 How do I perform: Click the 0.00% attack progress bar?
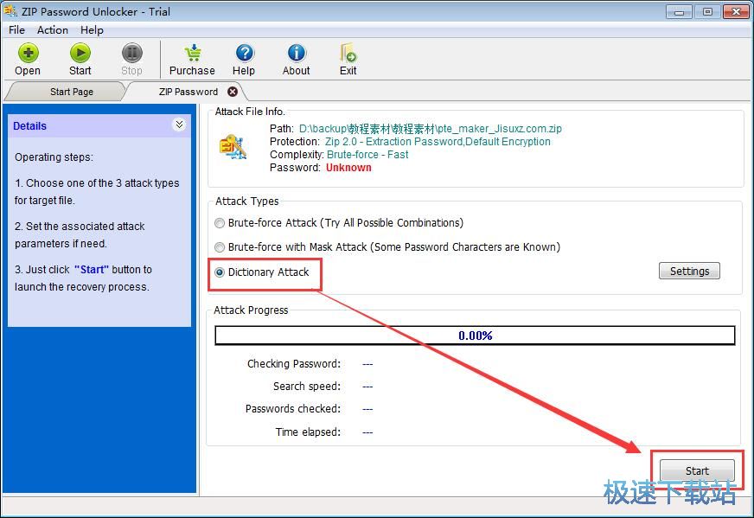coord(475,336)
